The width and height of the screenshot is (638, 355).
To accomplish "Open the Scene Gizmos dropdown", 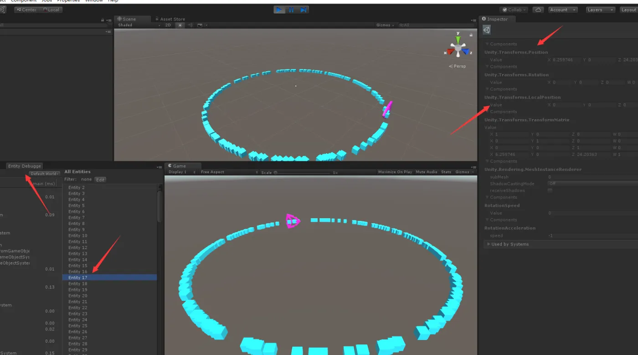I will (x=385, y=25).
